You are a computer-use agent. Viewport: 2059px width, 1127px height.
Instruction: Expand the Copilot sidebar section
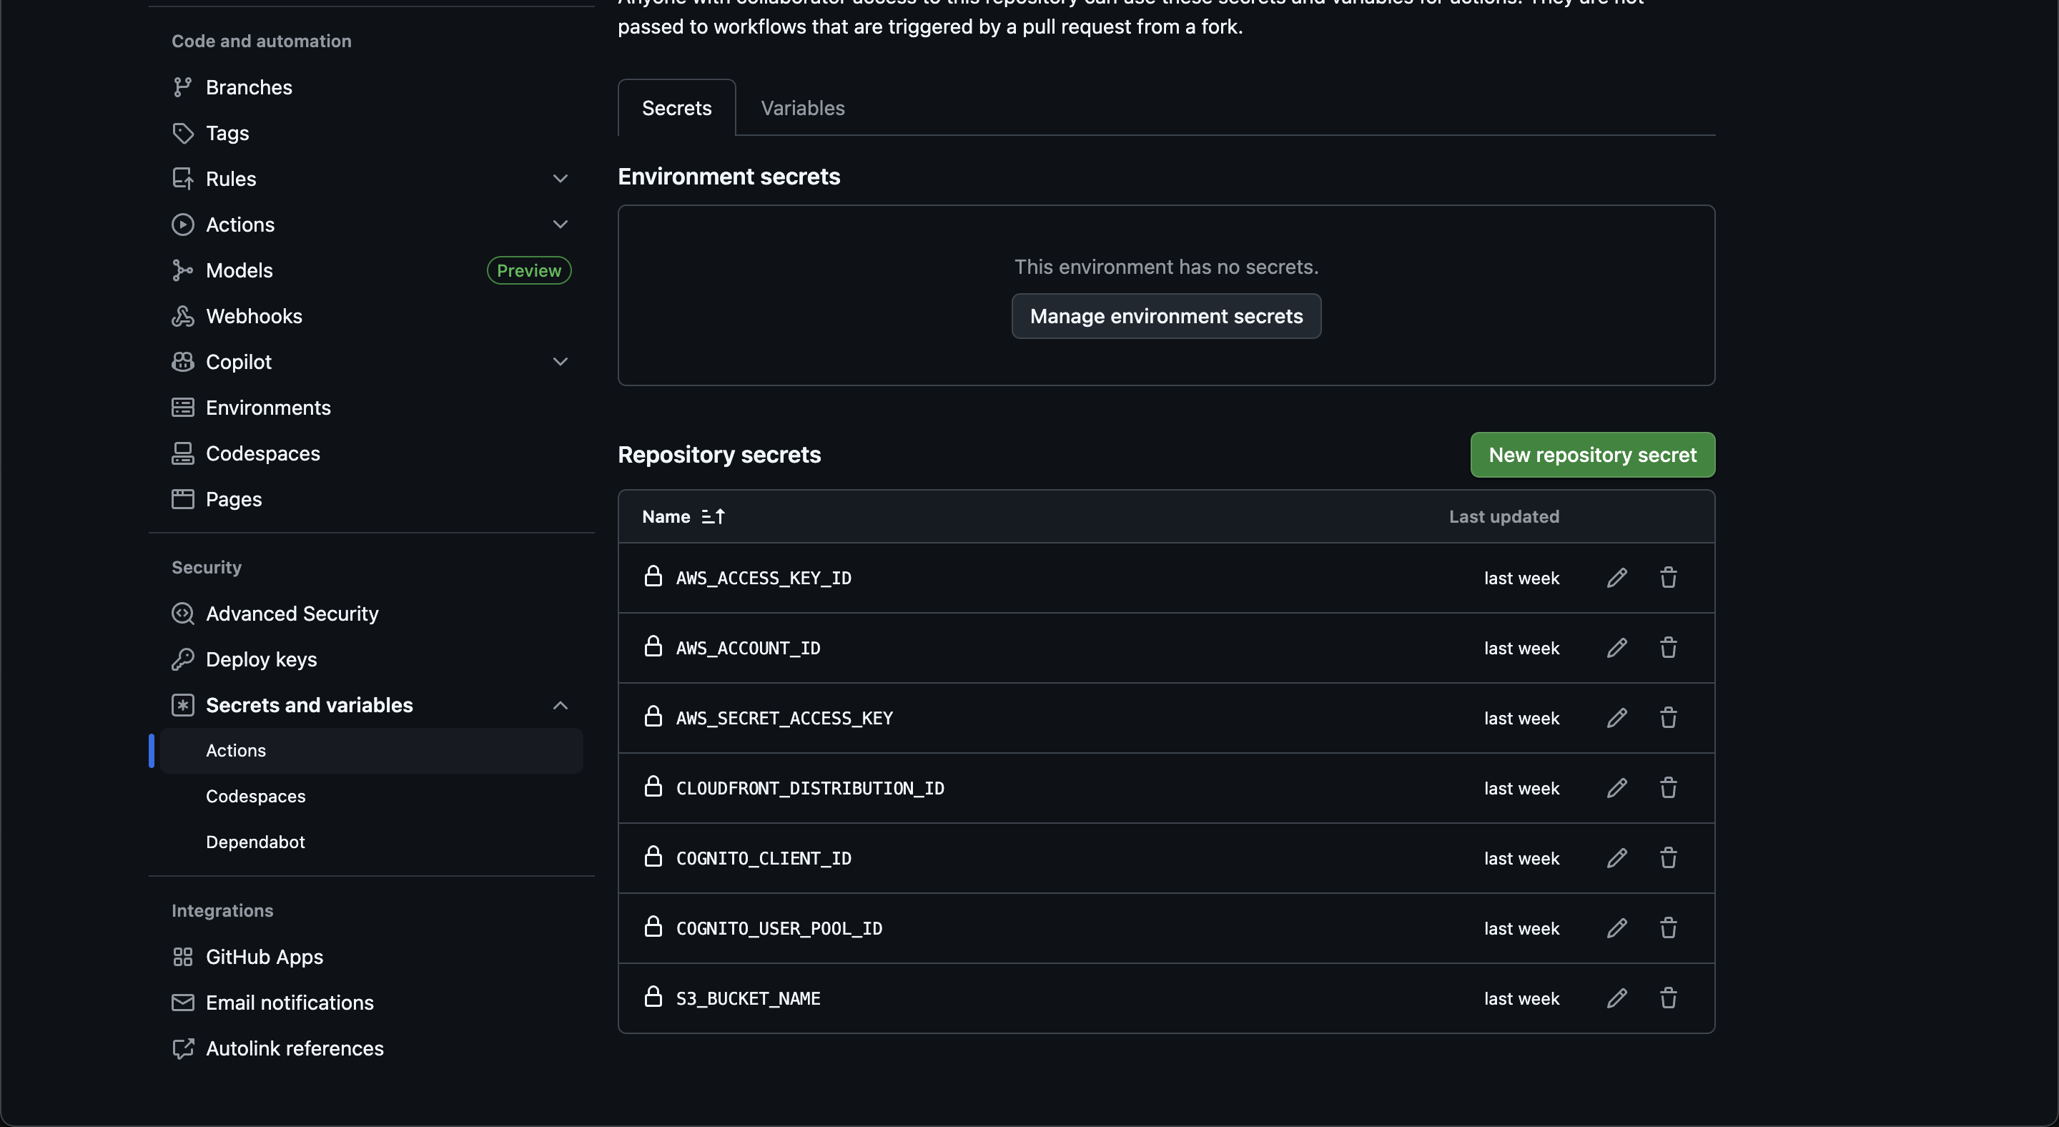[560, 362]
